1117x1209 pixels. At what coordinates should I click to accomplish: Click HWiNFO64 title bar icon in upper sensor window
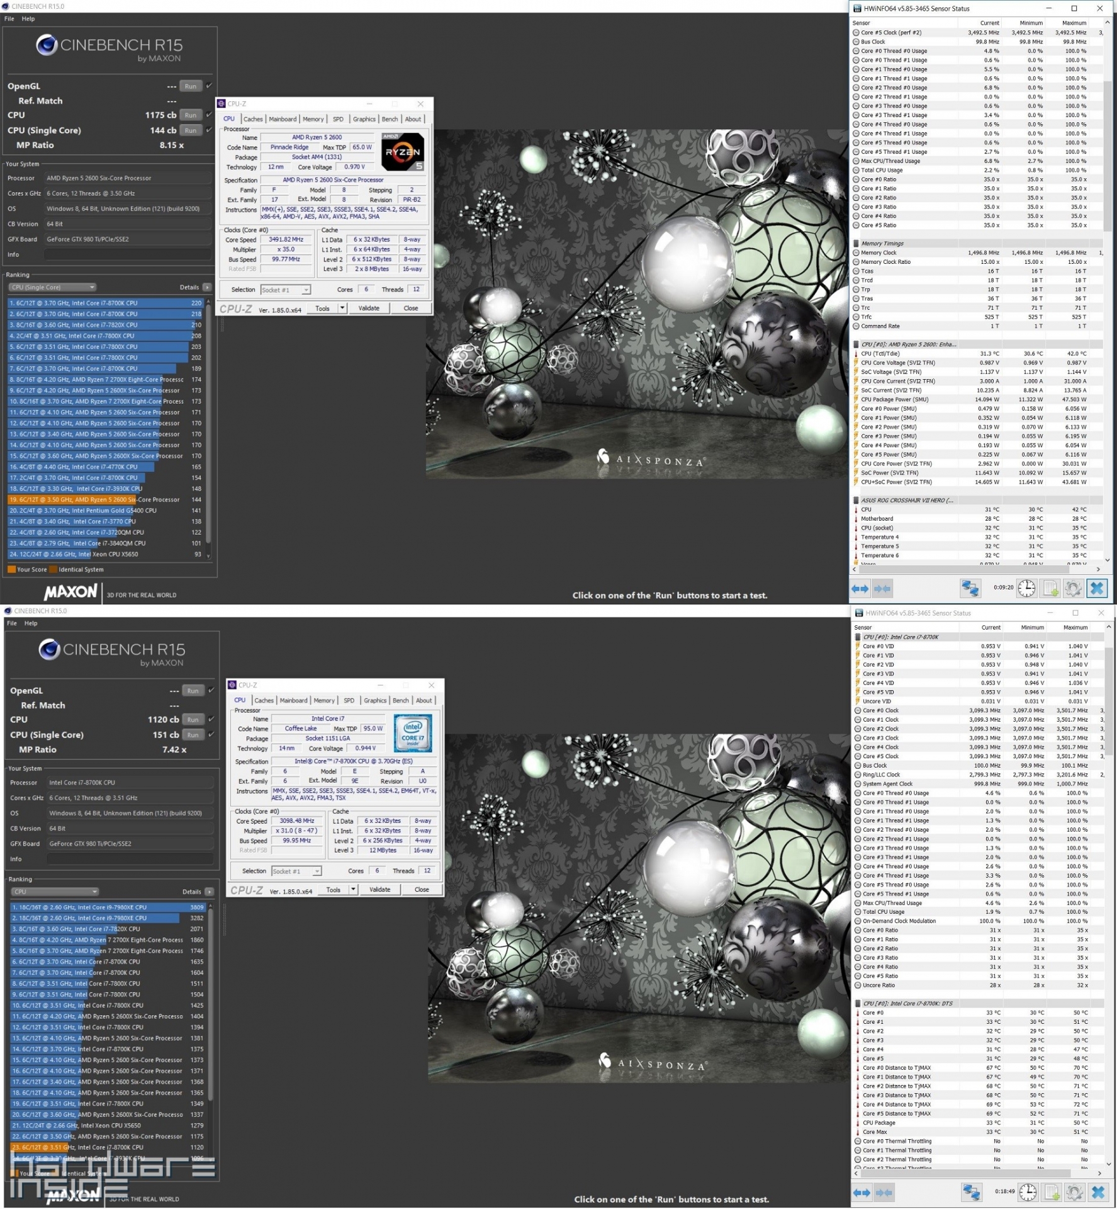coord(857,9)
